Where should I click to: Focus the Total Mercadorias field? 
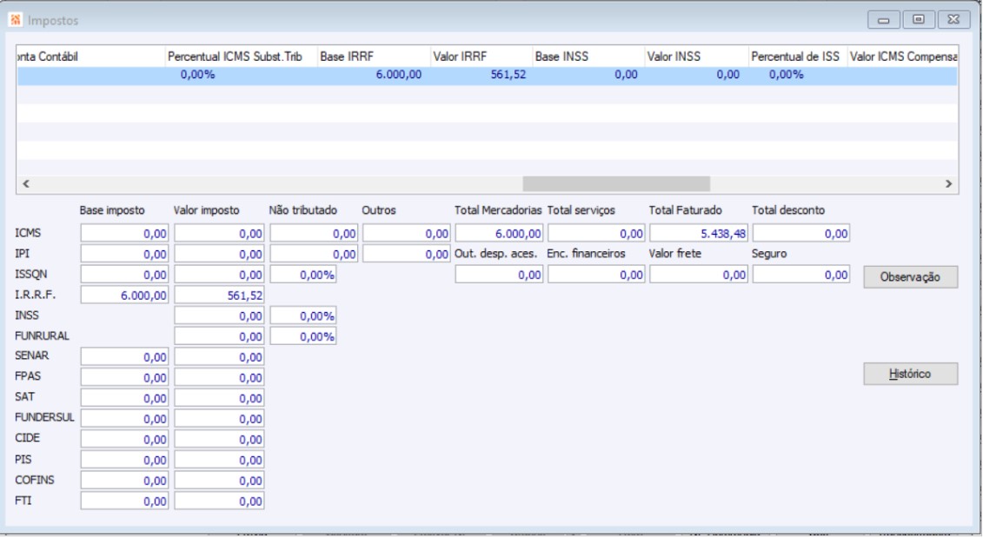(x=501, y=233)
